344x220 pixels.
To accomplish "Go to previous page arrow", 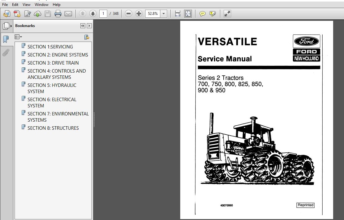I will pos(83,14).
